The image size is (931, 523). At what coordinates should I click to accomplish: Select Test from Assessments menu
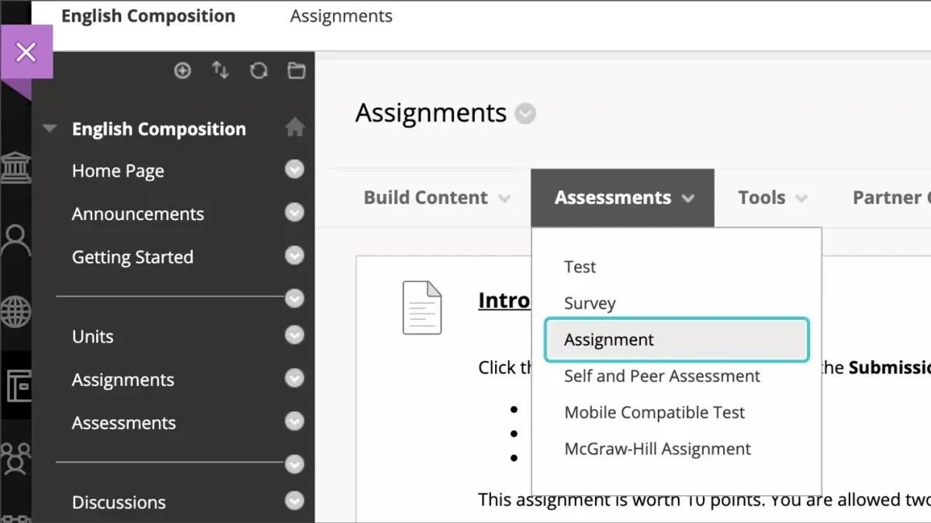click(x=580, y=267)
